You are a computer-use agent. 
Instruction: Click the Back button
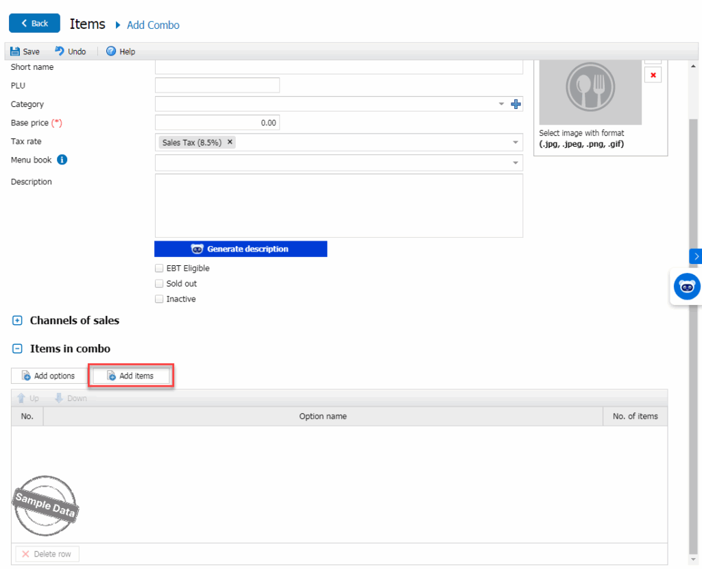pos(34,23)
